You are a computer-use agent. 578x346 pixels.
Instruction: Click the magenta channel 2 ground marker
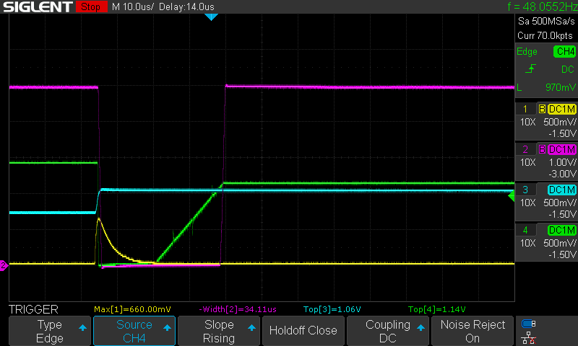[4, 266]
